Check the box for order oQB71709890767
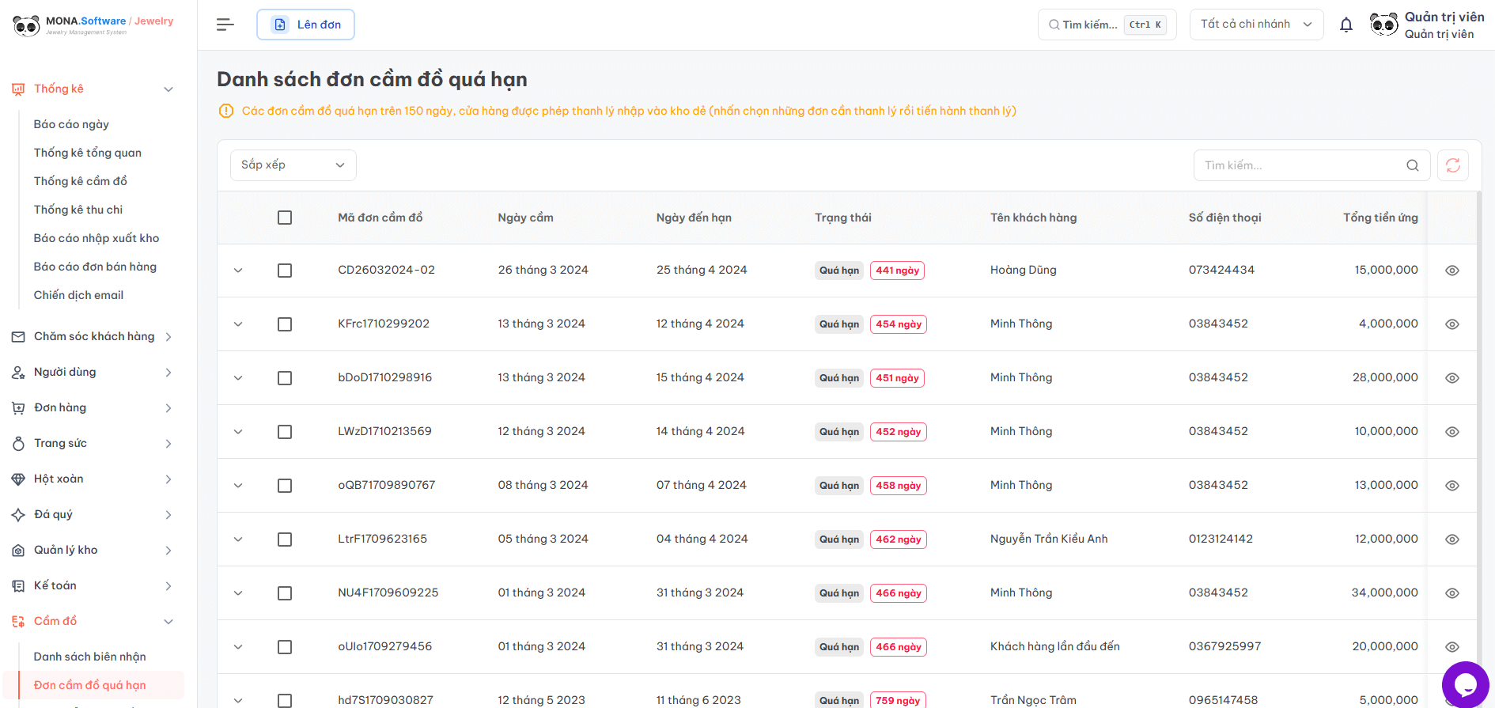The height and width of the screenshot is (708, 1495). (x=285, y=486)
